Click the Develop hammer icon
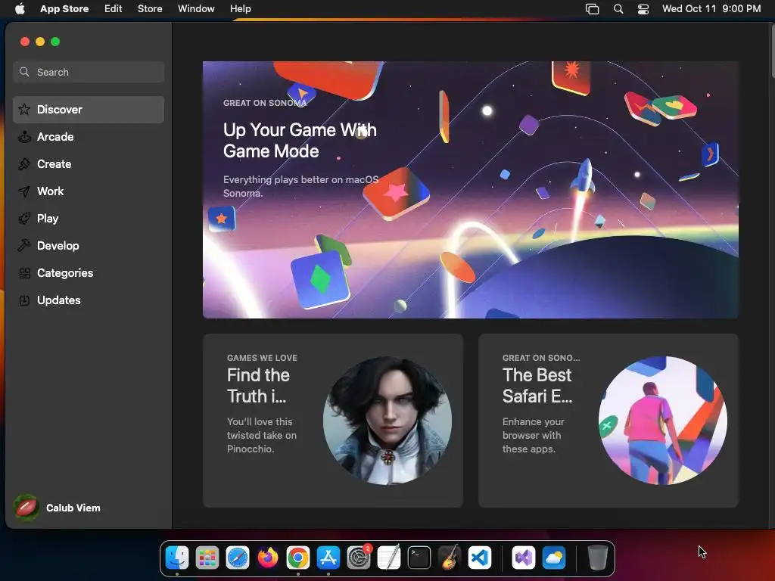Screen dimensions: 775x581 coord(24,246)
